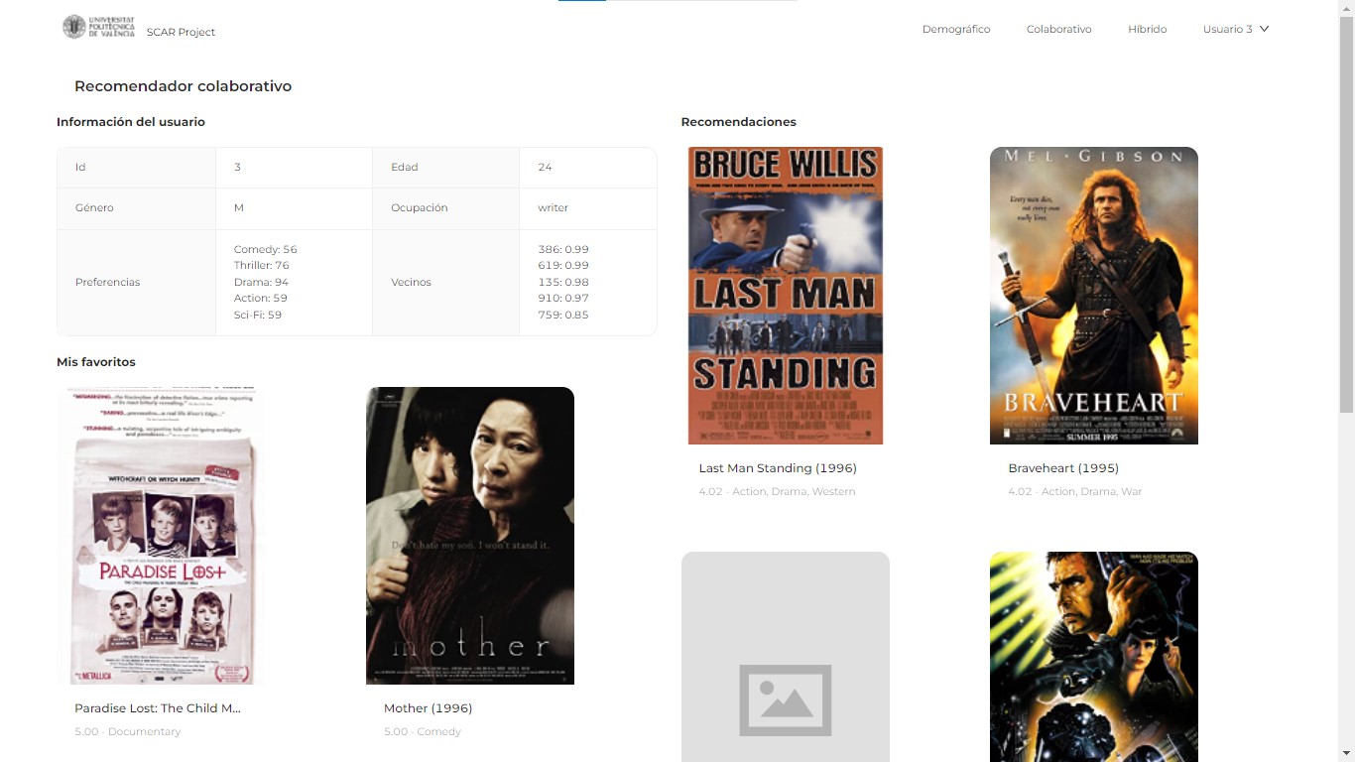Click the 'Mis favoritos' heading

tap(96, 362)
